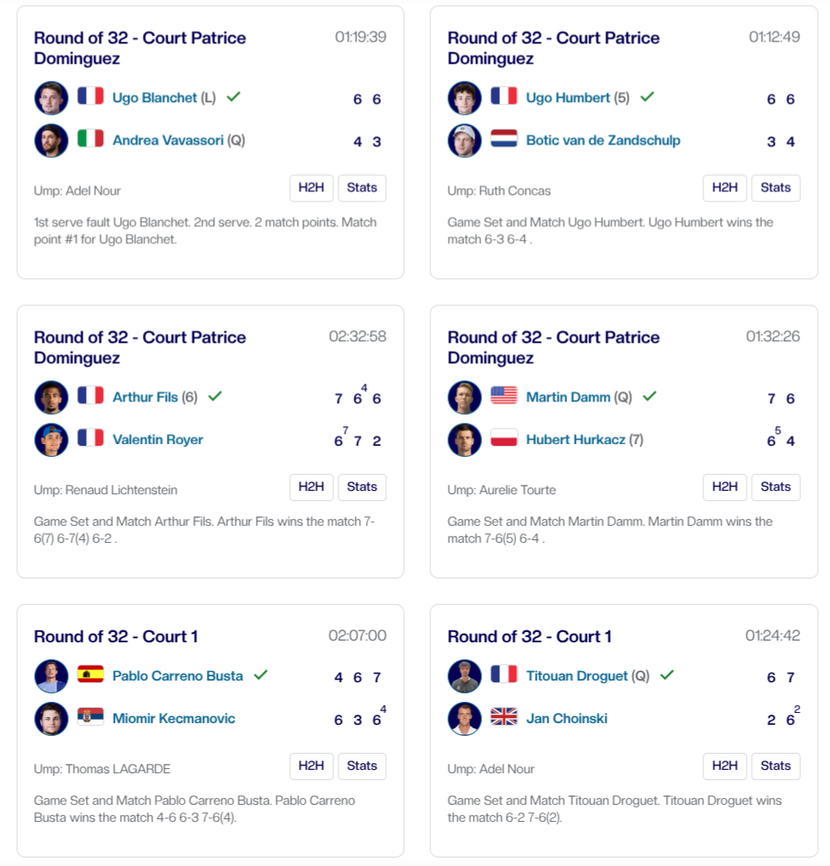Click Botic van de Zandschulp's name link
830x866 pixels.
(605, 140)
